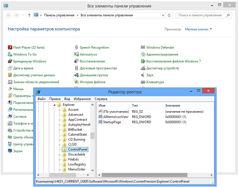Click the Администрирование icon

point(143,54)
